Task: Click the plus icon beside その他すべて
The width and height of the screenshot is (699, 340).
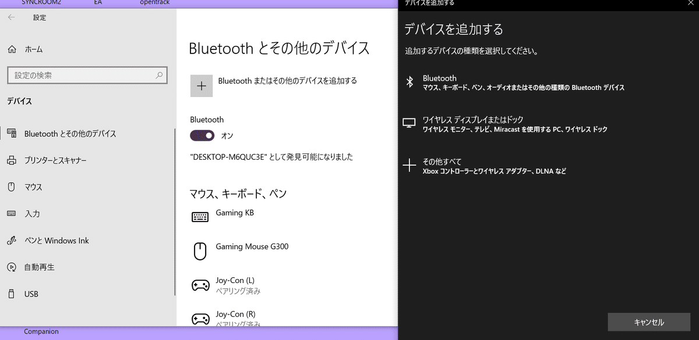Action: click(409, 165)
